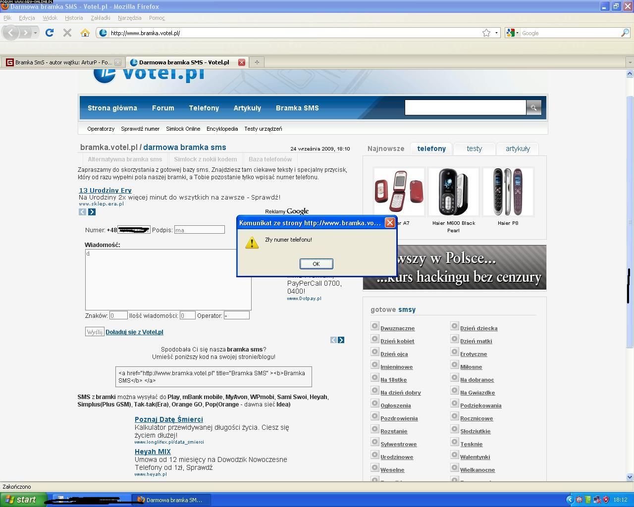
Task: Open the Narzędzia menu
Action: 129,18
